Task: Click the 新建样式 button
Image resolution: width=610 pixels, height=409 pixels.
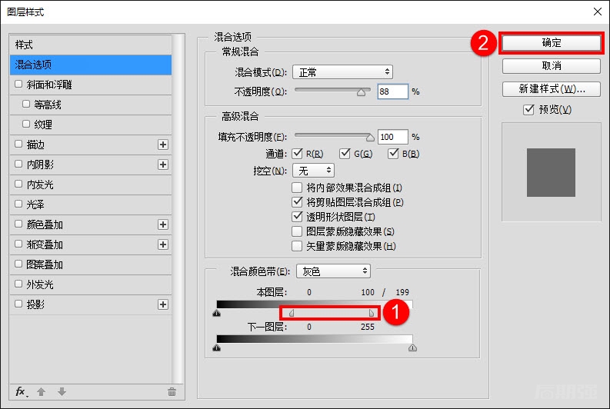Action: [552, 89]
